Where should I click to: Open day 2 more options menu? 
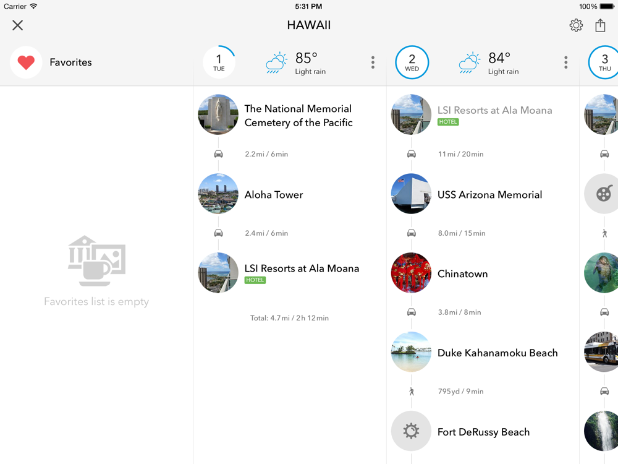click(x=565, y=62)
